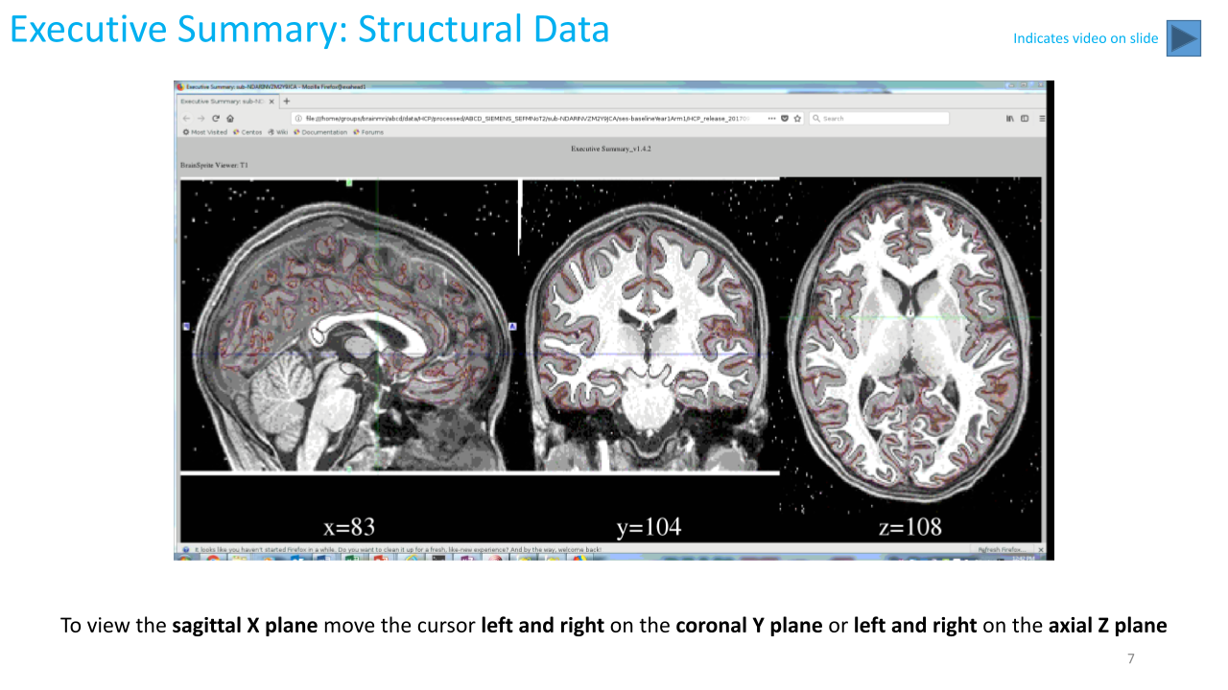
Task: Play the slide video using the blue play icon
Action: click(1183, 38)
